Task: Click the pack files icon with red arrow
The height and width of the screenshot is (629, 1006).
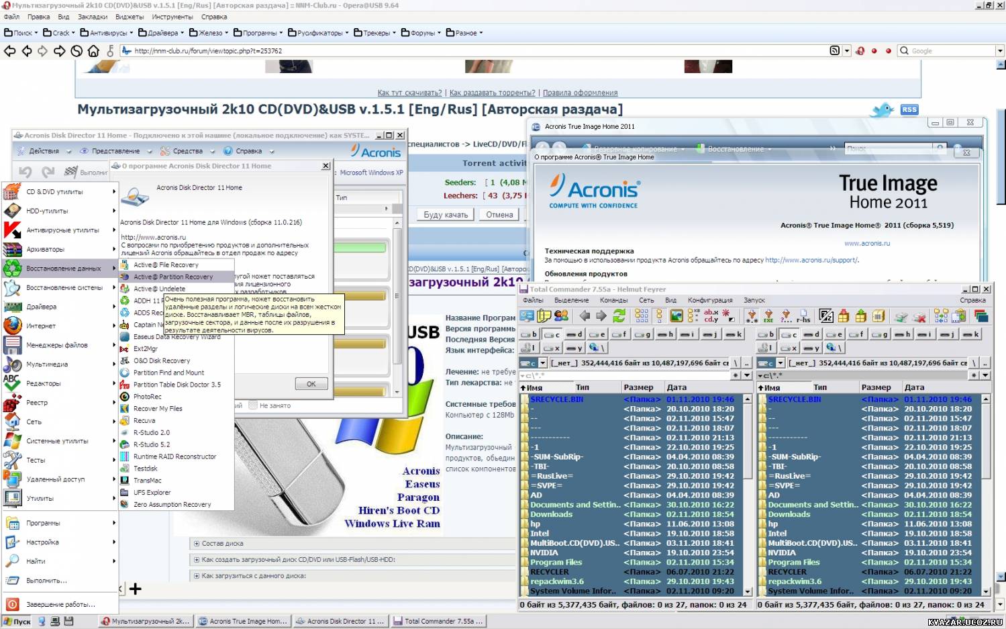Action: [x=843, y=316]
